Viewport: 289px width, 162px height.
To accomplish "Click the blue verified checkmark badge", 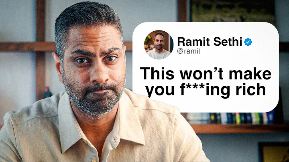I will click(248, 42).
